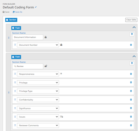Click the Save button
Screen dimensions: 139x131
(x=6, y=12)
